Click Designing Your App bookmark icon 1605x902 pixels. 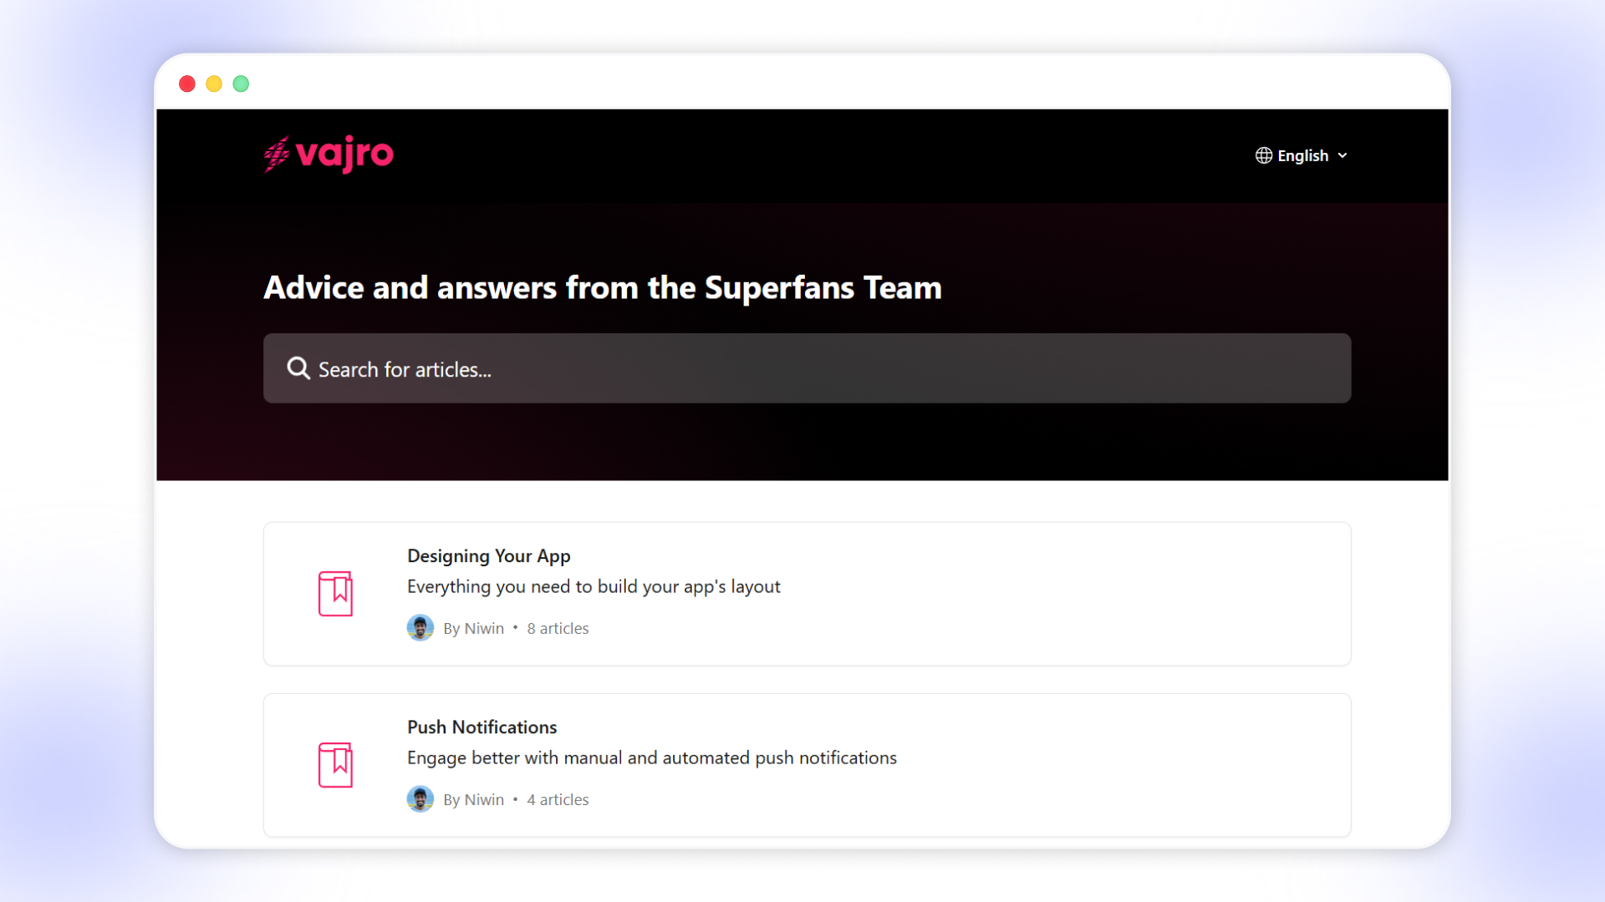point(335,594)
